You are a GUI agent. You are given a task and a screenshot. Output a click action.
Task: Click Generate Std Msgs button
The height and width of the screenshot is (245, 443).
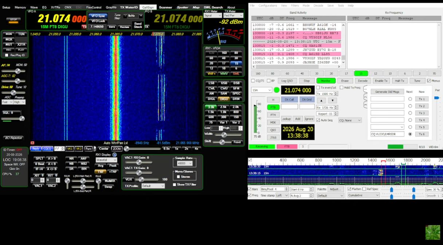tap(387, 92)
